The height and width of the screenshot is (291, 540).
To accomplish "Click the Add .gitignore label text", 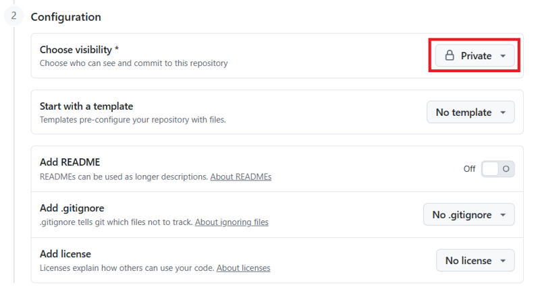I will (x=72, y=208).
